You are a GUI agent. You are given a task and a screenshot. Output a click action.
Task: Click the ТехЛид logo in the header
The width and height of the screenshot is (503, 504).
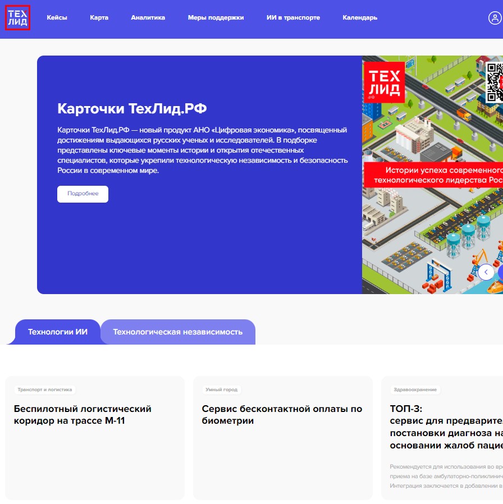(x=17, y=17)
